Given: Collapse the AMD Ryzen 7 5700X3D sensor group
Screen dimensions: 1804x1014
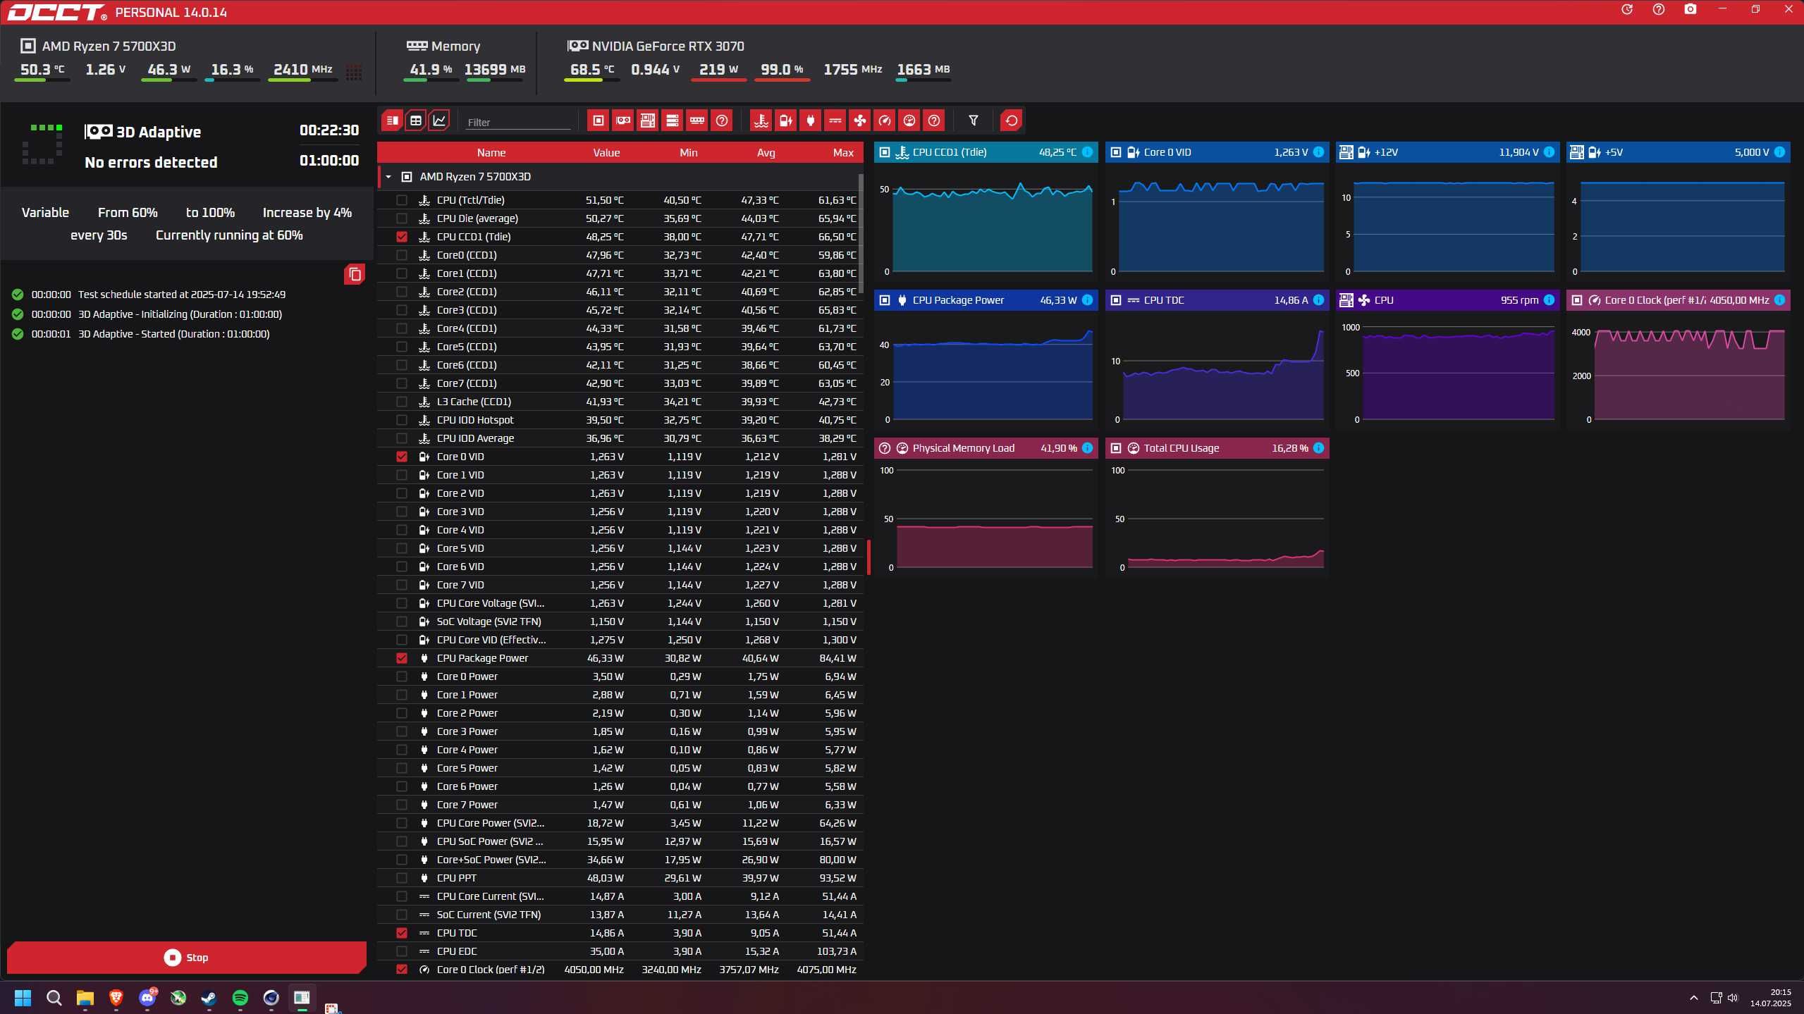Looking at the screenshot, I should 388,177.
